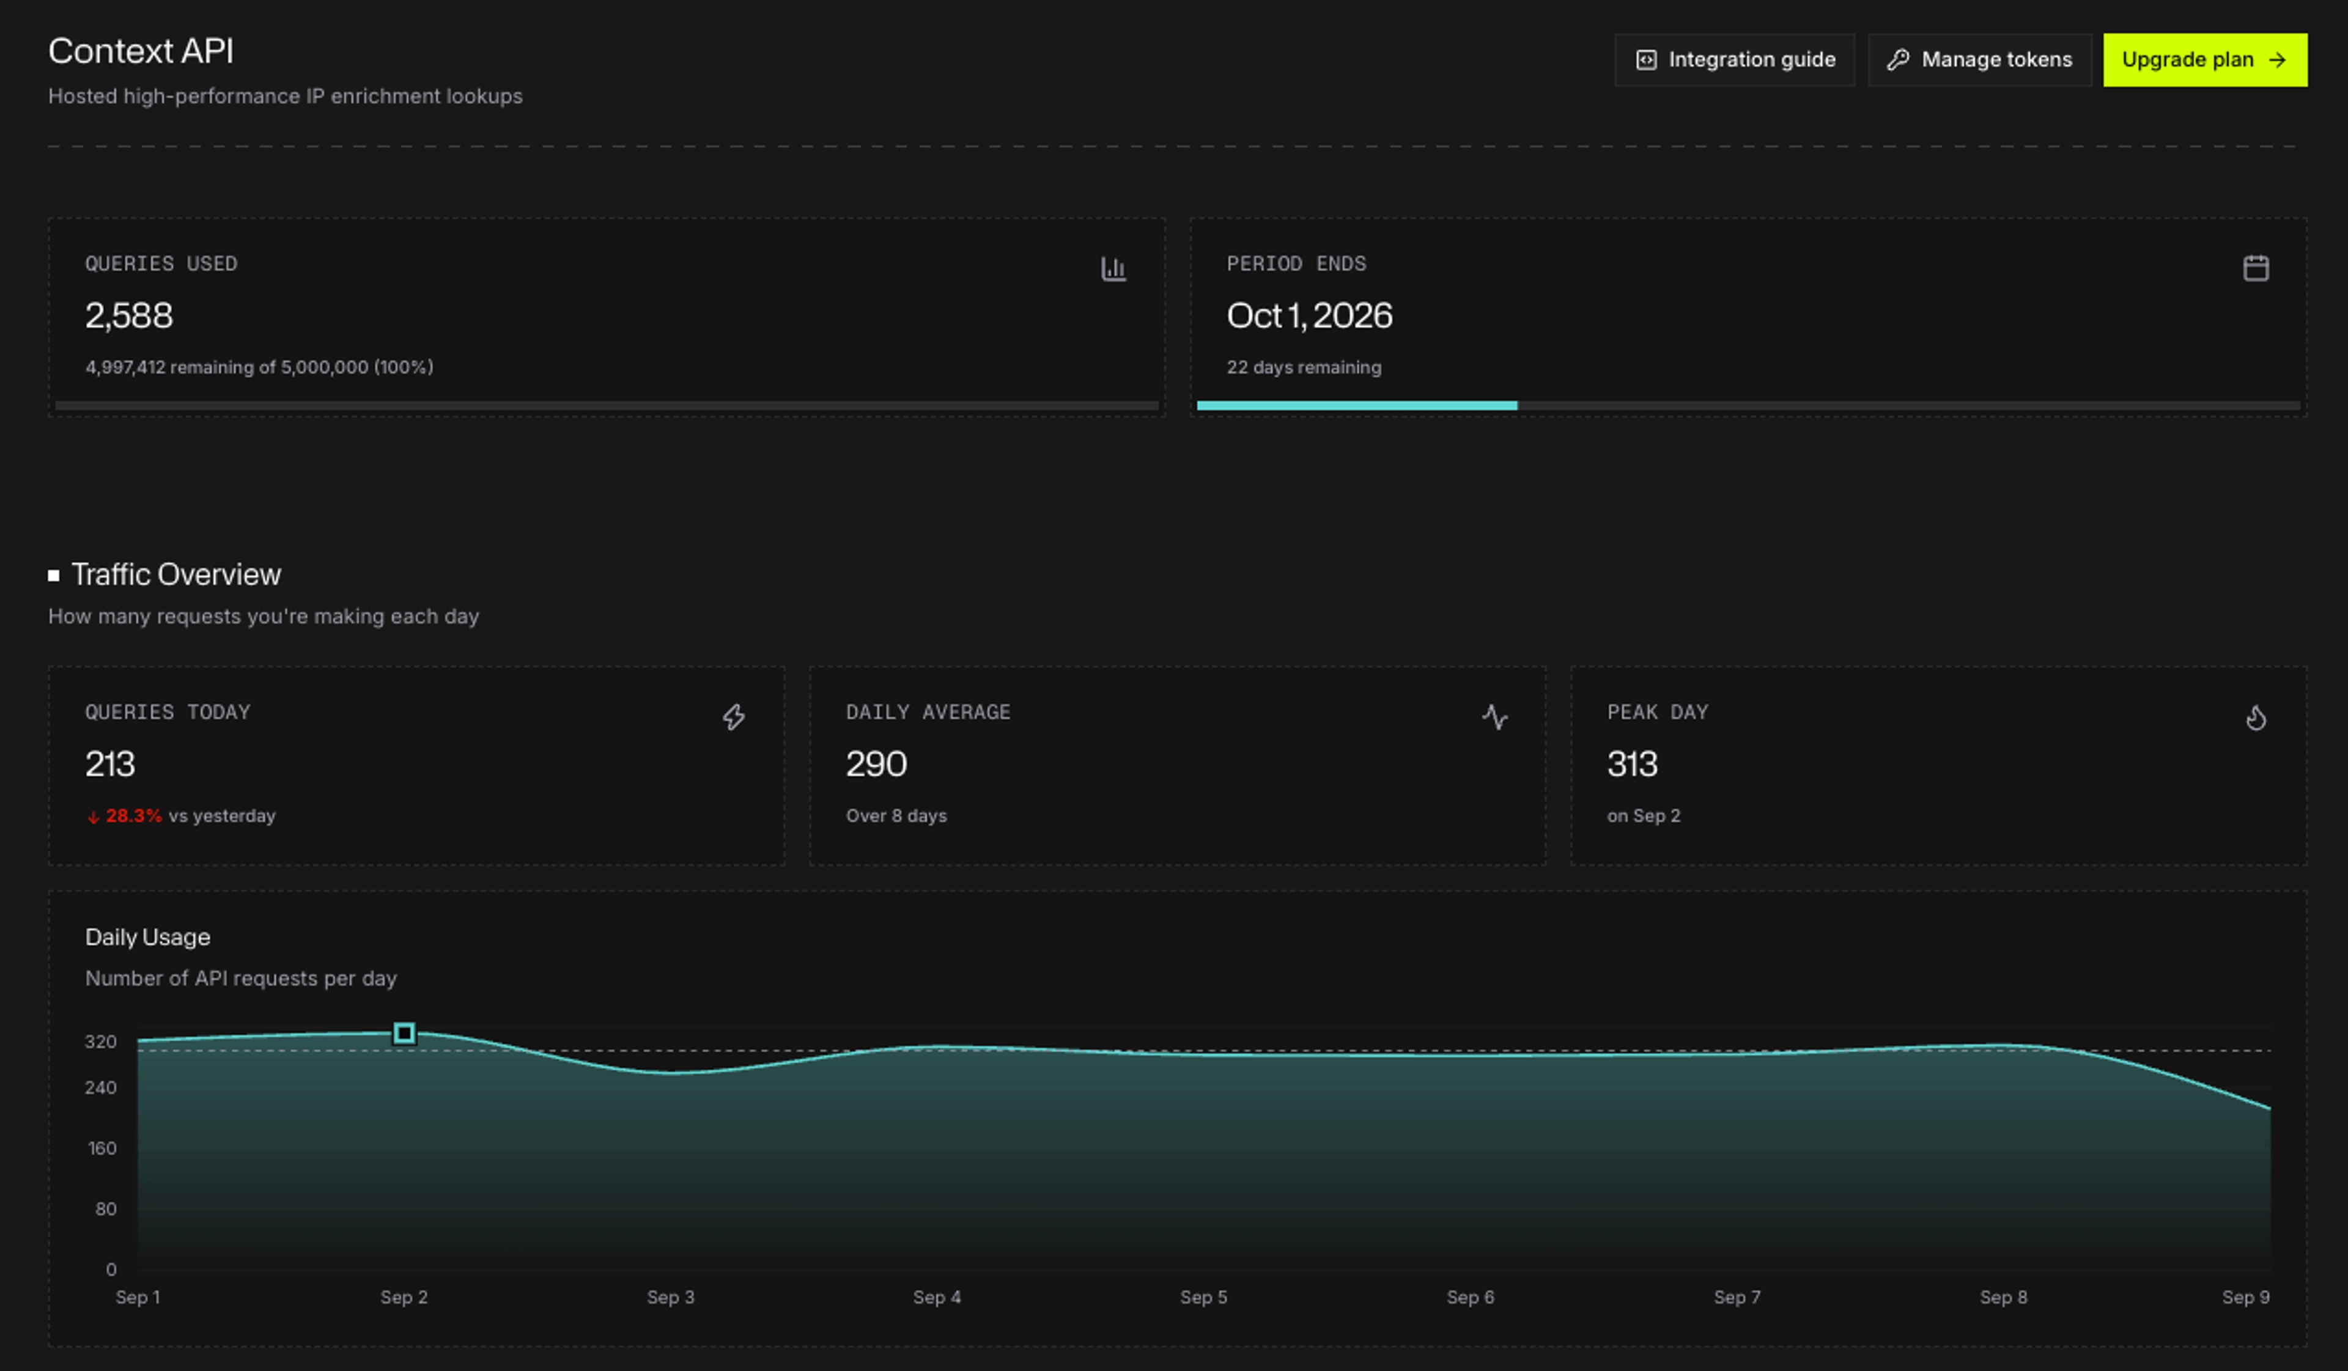Click the code icon in Integration guide
Viewport: 2348px width, 1371px height.
pyautogui.click(x=1647, y=60)
